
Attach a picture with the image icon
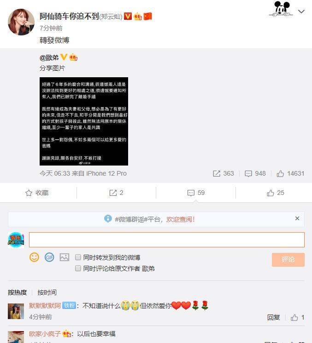[x=65, y=257]
